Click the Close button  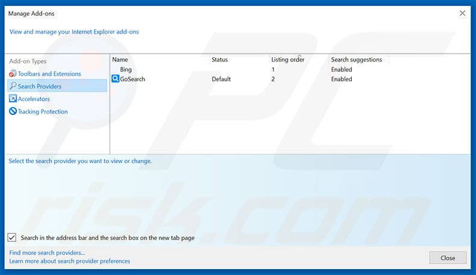tap(448, 258)
